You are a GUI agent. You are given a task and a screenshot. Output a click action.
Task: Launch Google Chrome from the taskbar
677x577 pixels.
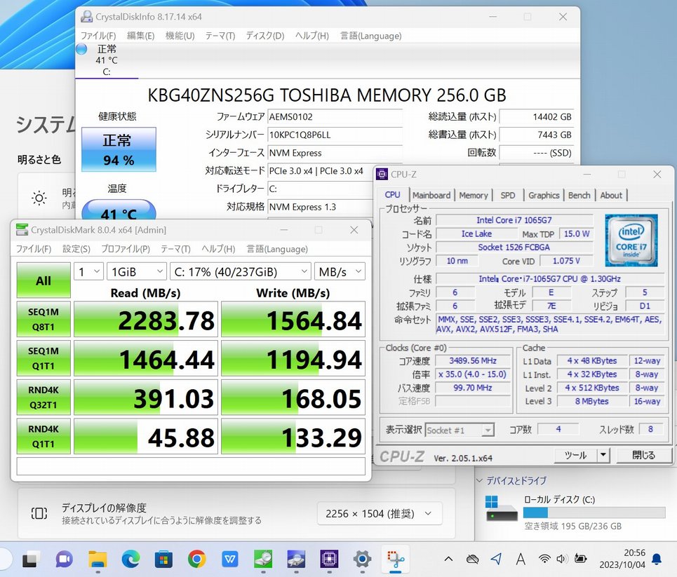(196, 559)
